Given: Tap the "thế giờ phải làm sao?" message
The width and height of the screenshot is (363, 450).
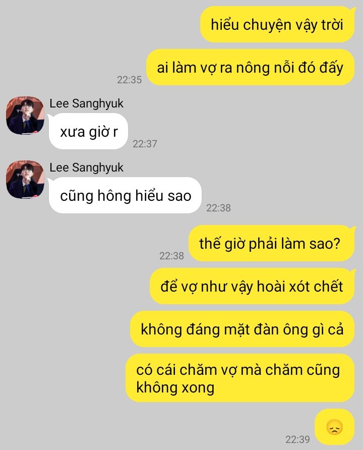Looking at the screenshot, I should pos(272,243).
